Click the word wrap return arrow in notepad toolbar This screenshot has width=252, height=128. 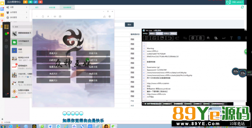(x=224, y=38)
